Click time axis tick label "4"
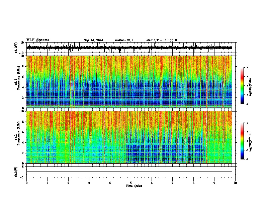Viewport: 265px width, 205px height. pos(110,183)
